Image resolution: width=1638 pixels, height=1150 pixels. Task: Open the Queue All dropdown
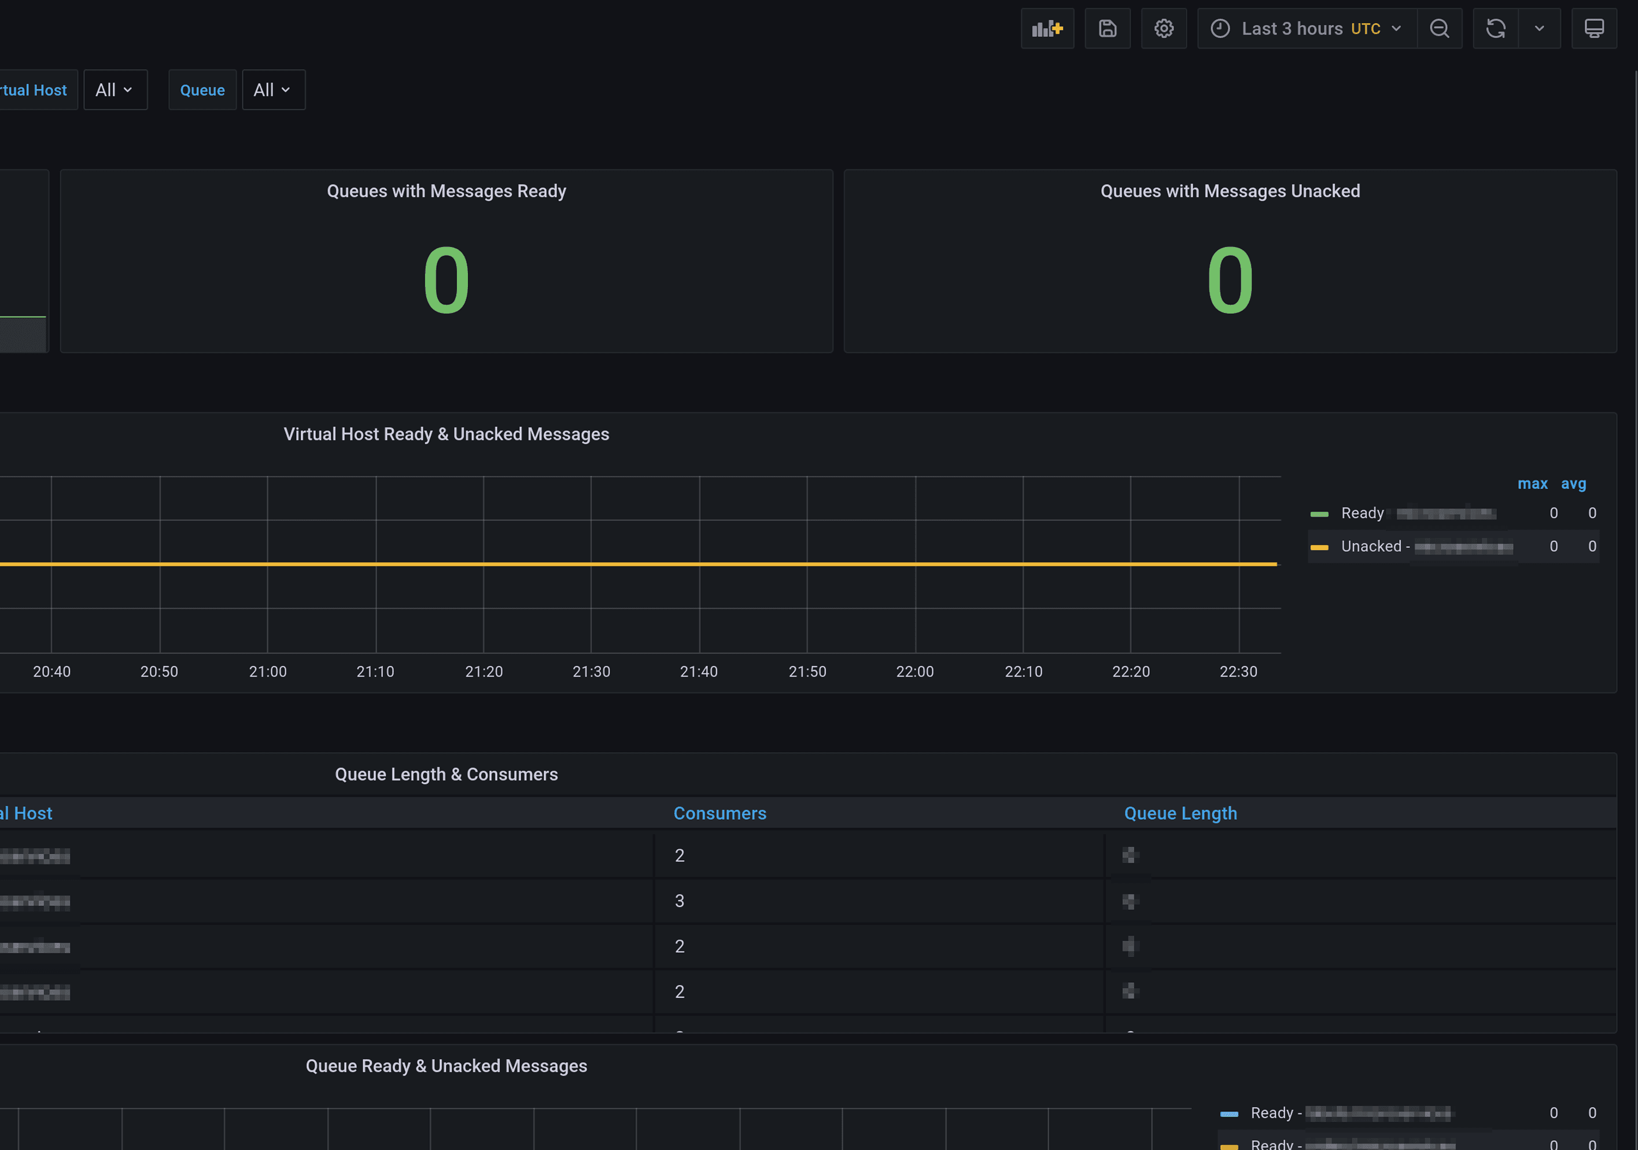point(272,90)
